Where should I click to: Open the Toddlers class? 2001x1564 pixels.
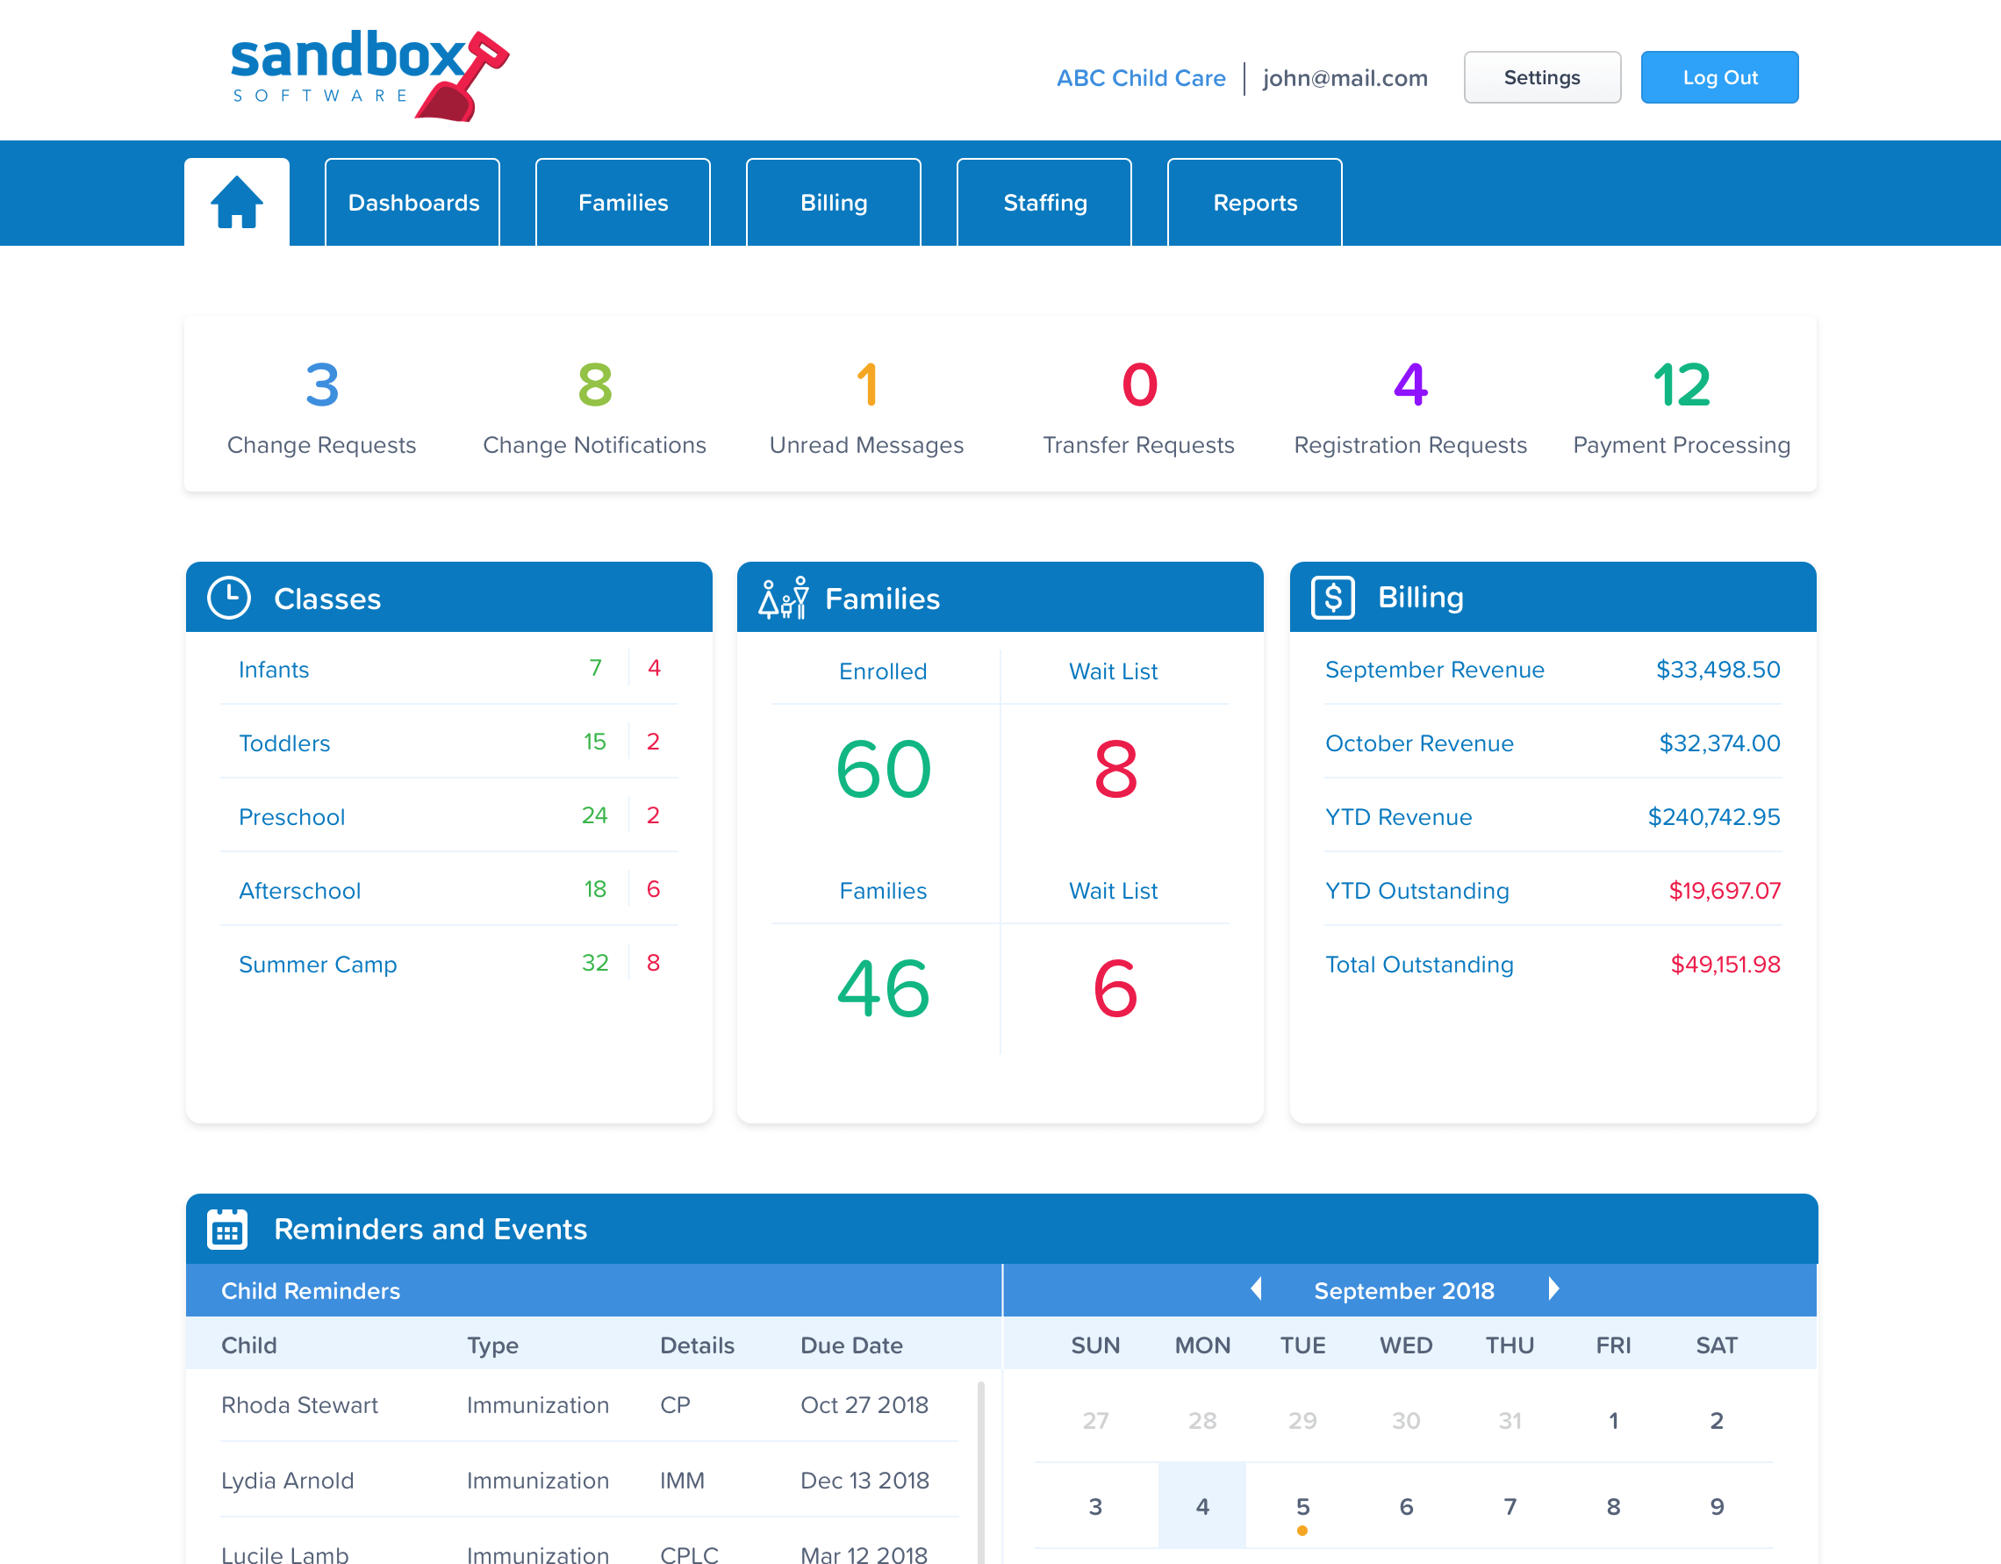(x=284, y=743)
